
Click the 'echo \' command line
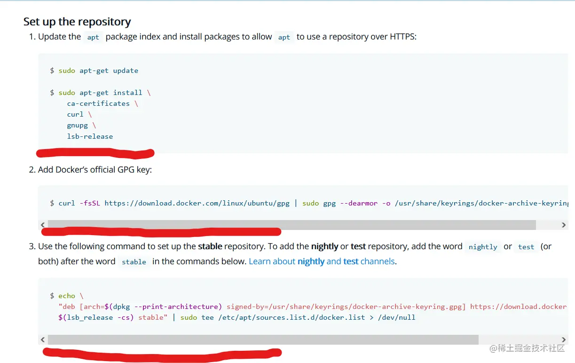66,296
